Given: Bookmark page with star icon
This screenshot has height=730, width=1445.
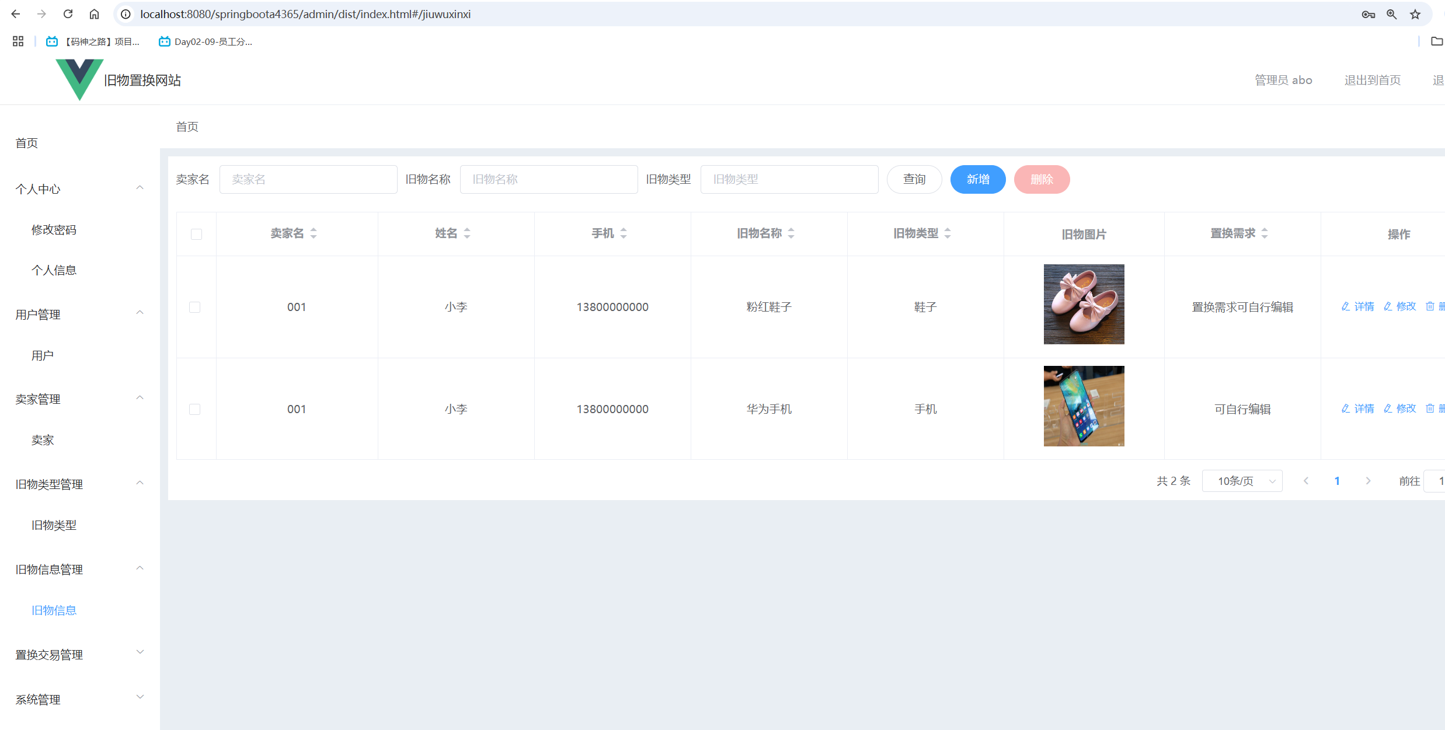Looking at the screenshot, I should coord(1415,15).
